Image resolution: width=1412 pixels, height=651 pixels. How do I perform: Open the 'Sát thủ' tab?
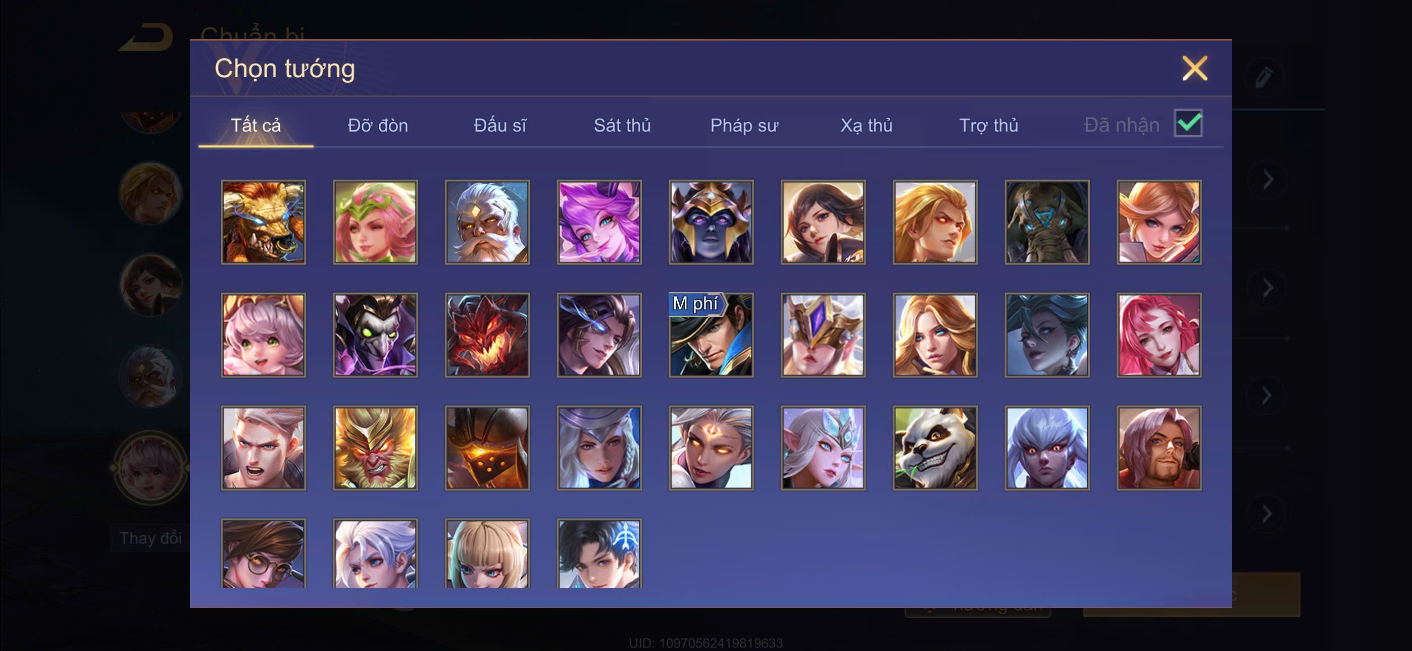(622, 126)
